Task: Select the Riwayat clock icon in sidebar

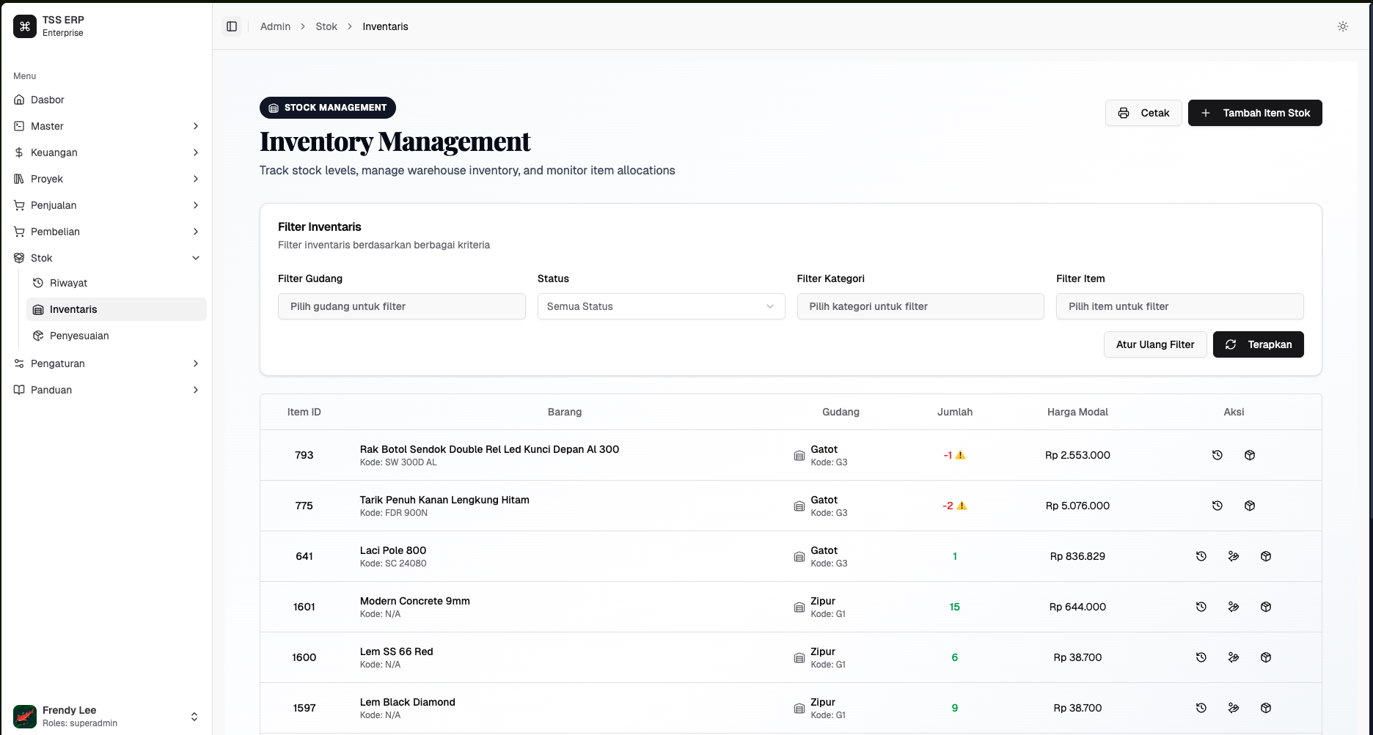Action: point(37,282)
